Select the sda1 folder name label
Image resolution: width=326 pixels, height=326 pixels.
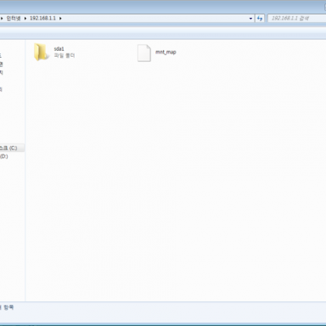pyautogui.click(x=59, y=49)
